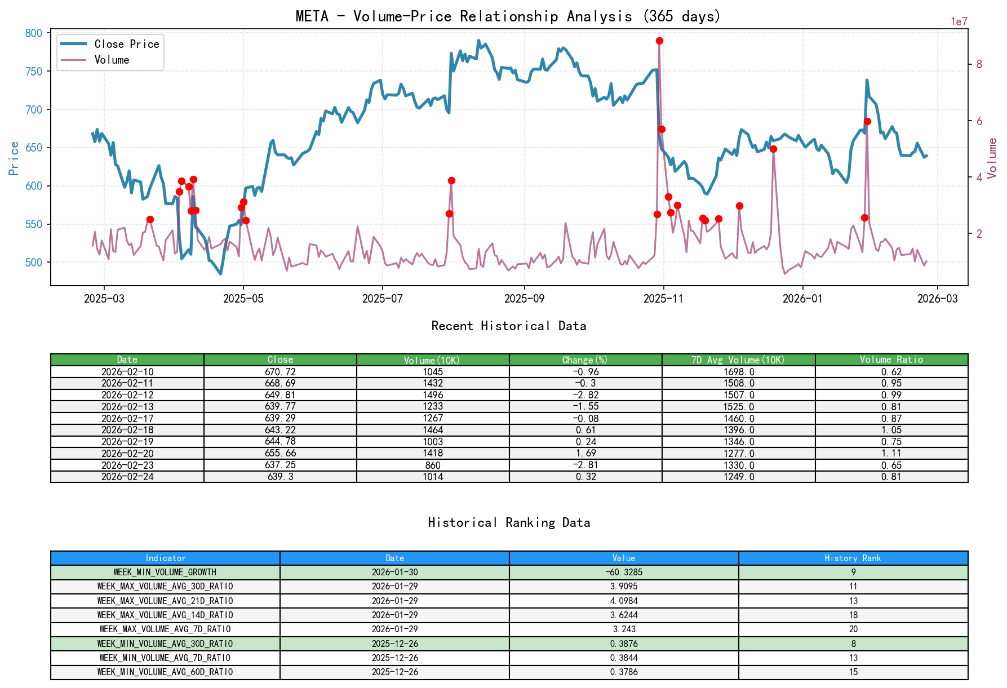
Task: Sort the table by the Close column header
Action: [x=280, y=359]
